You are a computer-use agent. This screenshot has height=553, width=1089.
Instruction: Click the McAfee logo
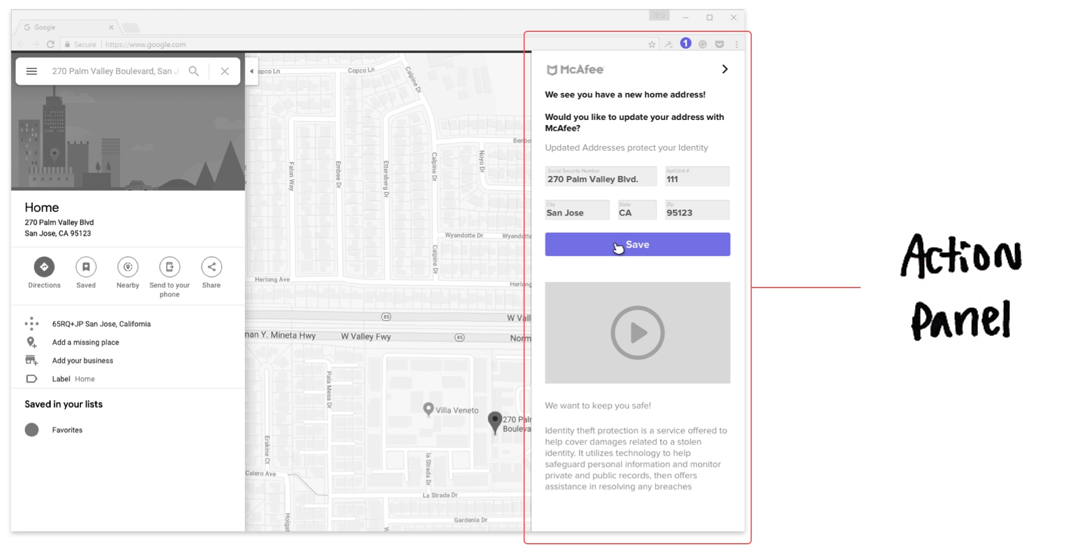(575, 70)
